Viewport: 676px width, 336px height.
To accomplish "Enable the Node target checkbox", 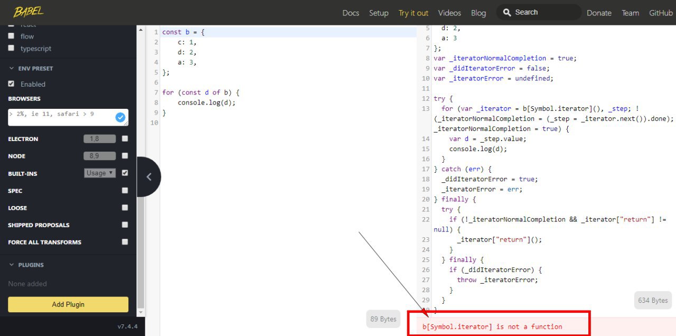I will (x=125, y=155).
